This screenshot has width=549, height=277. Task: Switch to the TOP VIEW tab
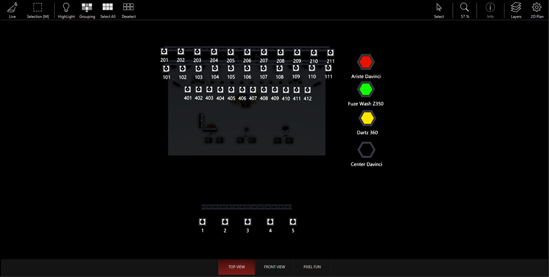tap(237, 267)
